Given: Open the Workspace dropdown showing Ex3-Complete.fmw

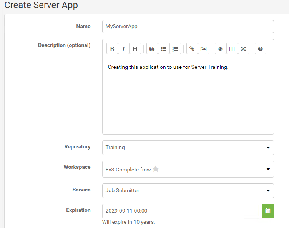Looking at the screenshot, I should tap(188, 169).
